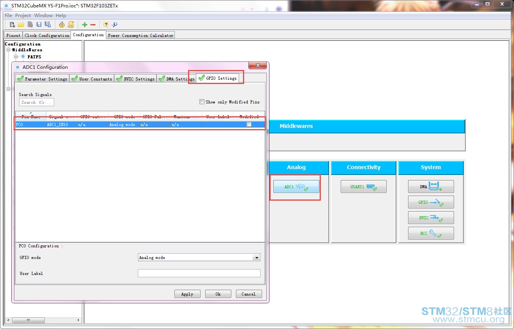The width and height of the screenshot is (514, 329).
Task: Click the Middlewares panel header
Action: [x=367, y=126]
